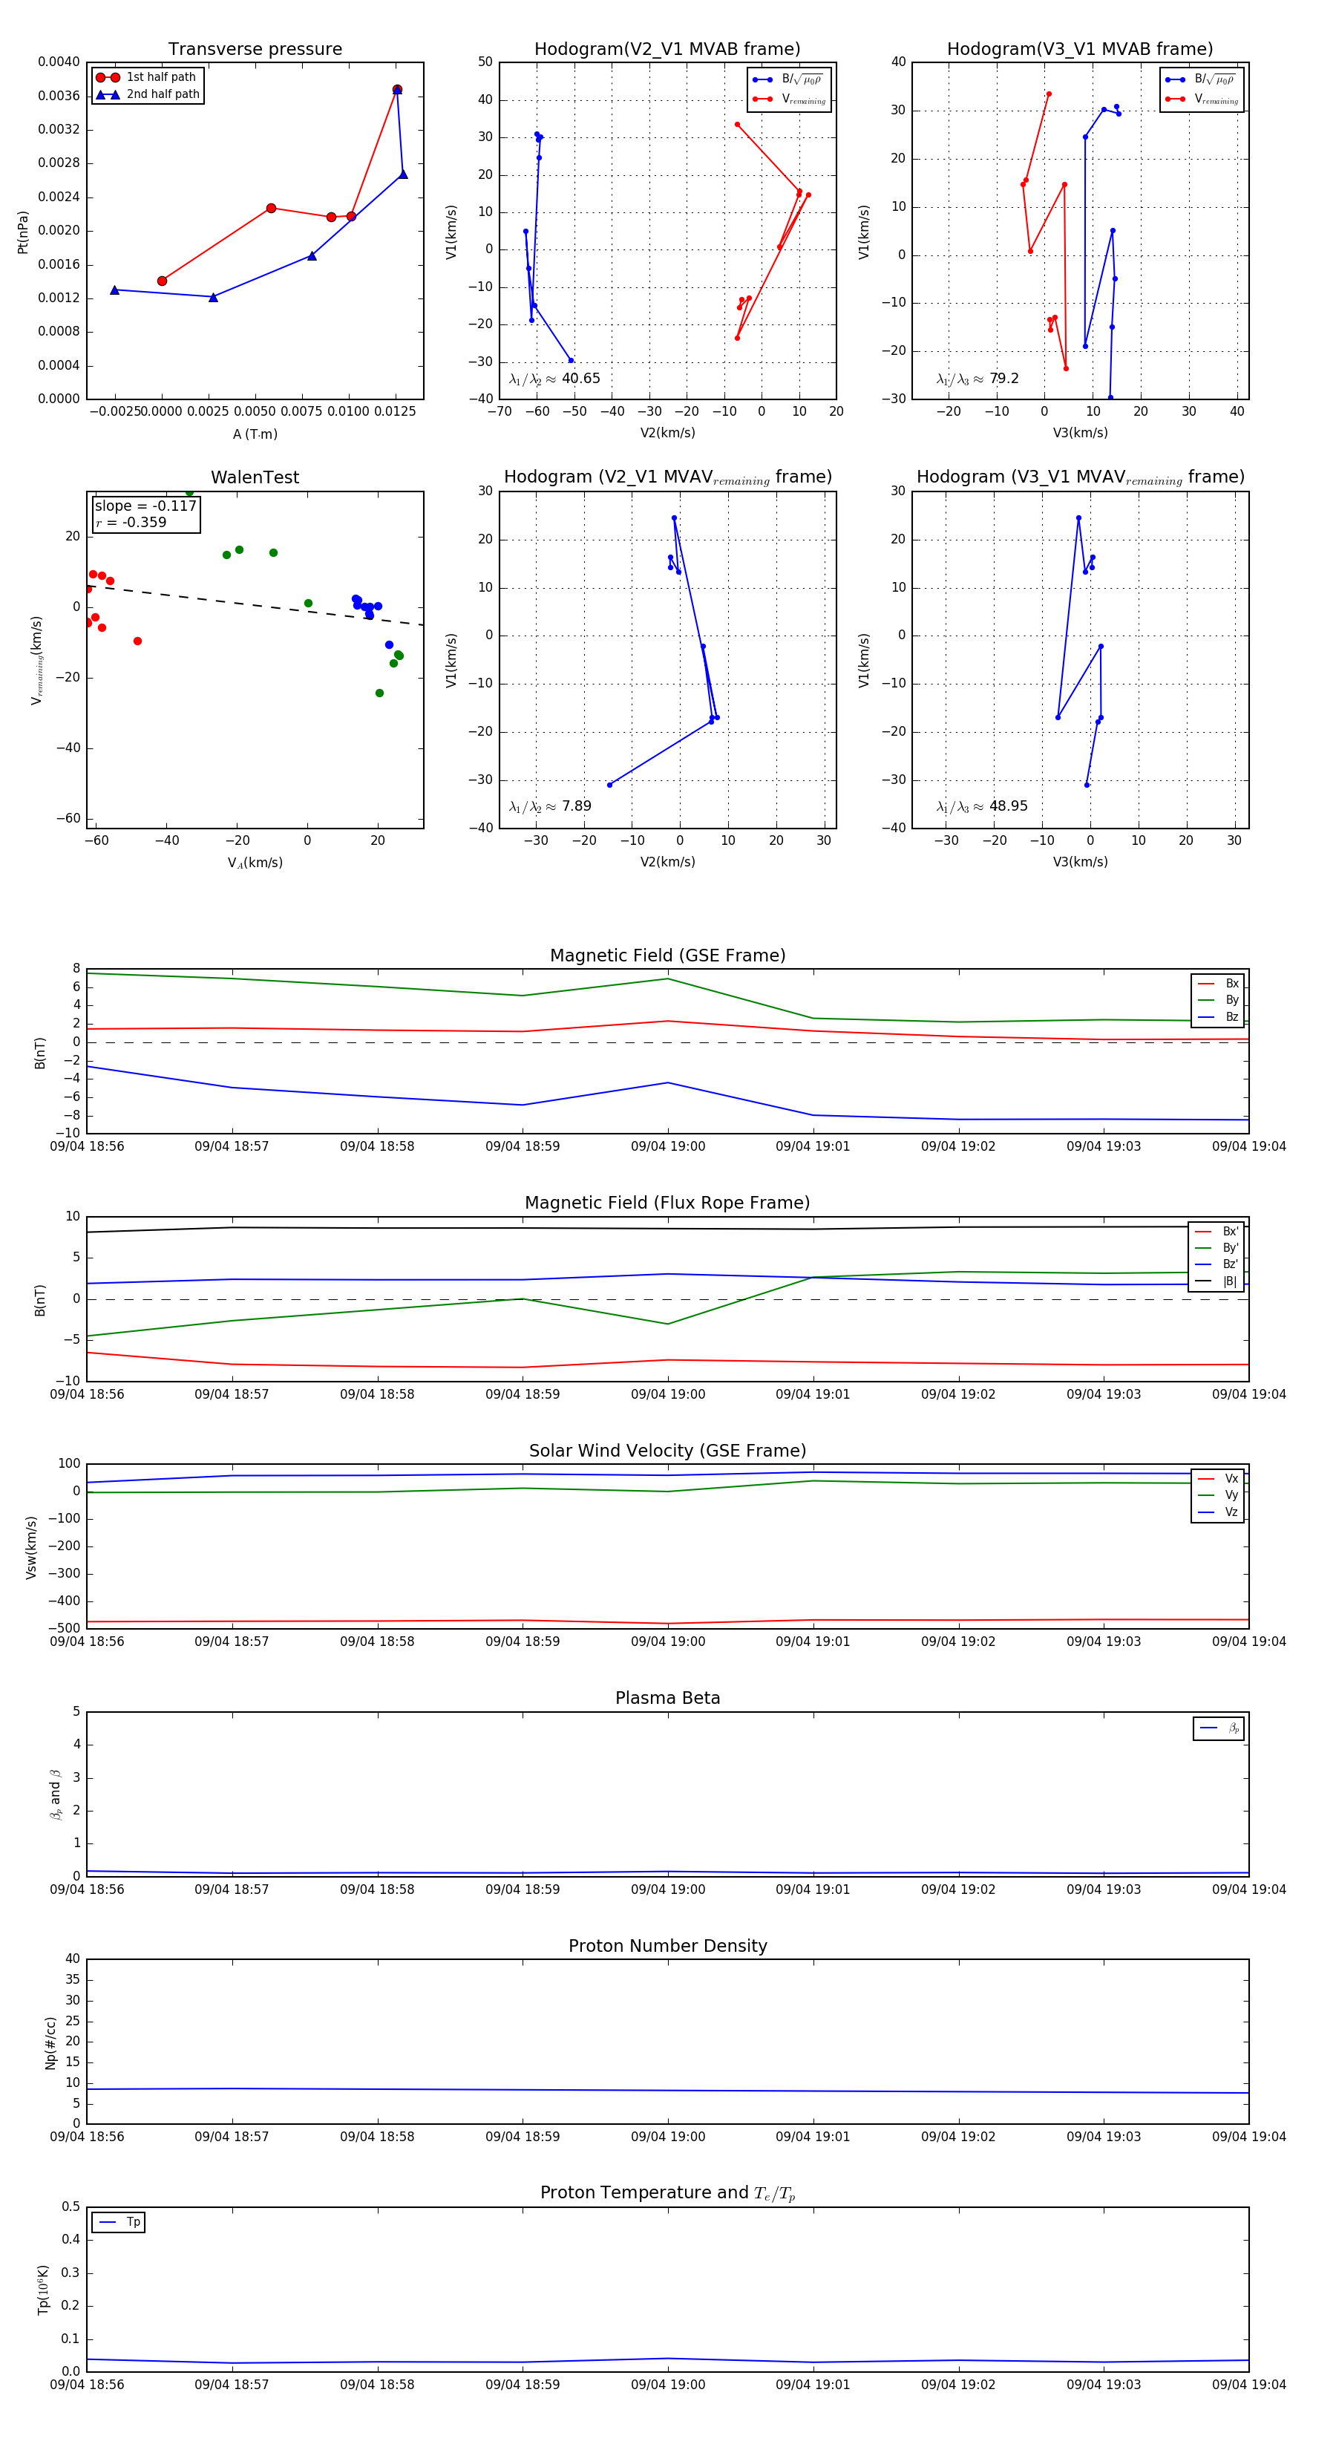The width and height of the screenshot is (1336, 2450).
Task: Click the 'V remaining (km/s)' y-axis label
Action: tap(37, 660)
